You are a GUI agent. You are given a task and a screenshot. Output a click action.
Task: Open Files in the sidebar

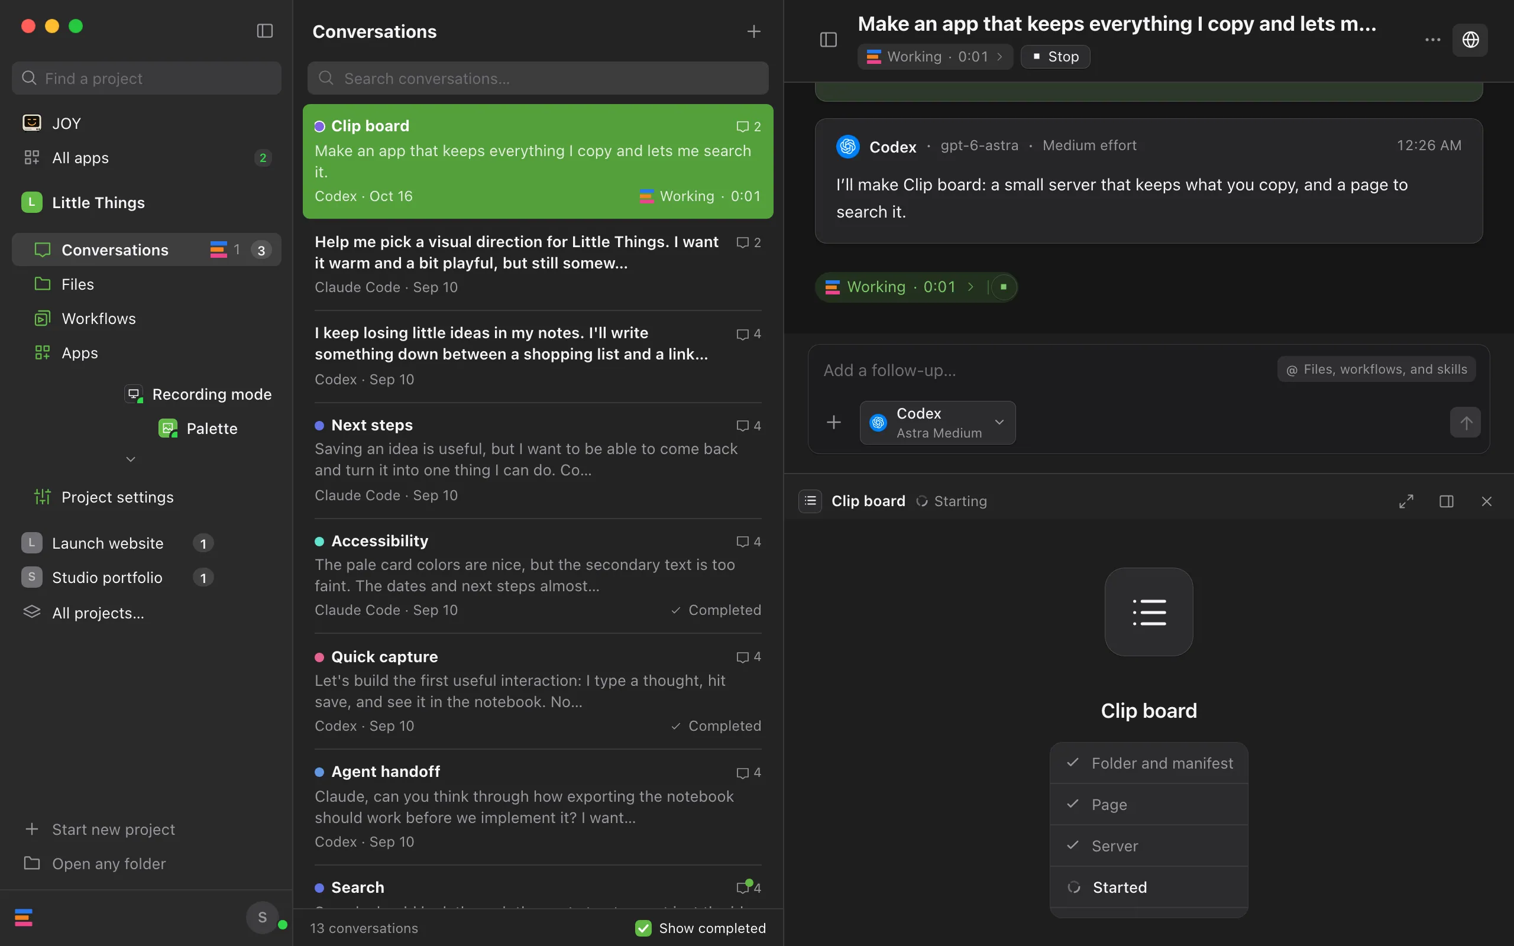(x=147, y=284)
